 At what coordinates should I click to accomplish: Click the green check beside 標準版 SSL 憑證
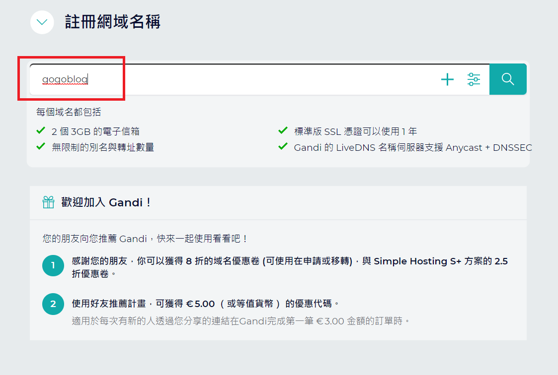(283, 130)
